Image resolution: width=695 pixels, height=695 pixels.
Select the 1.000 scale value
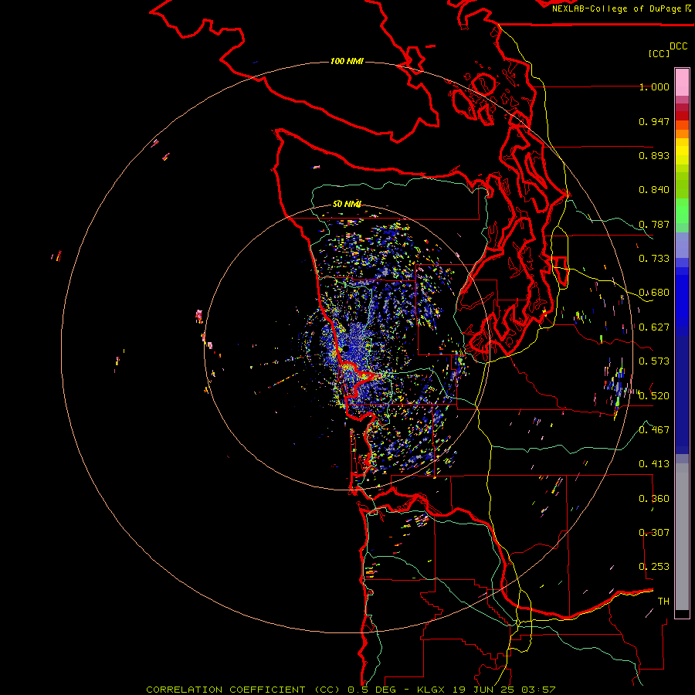(654, 86)
